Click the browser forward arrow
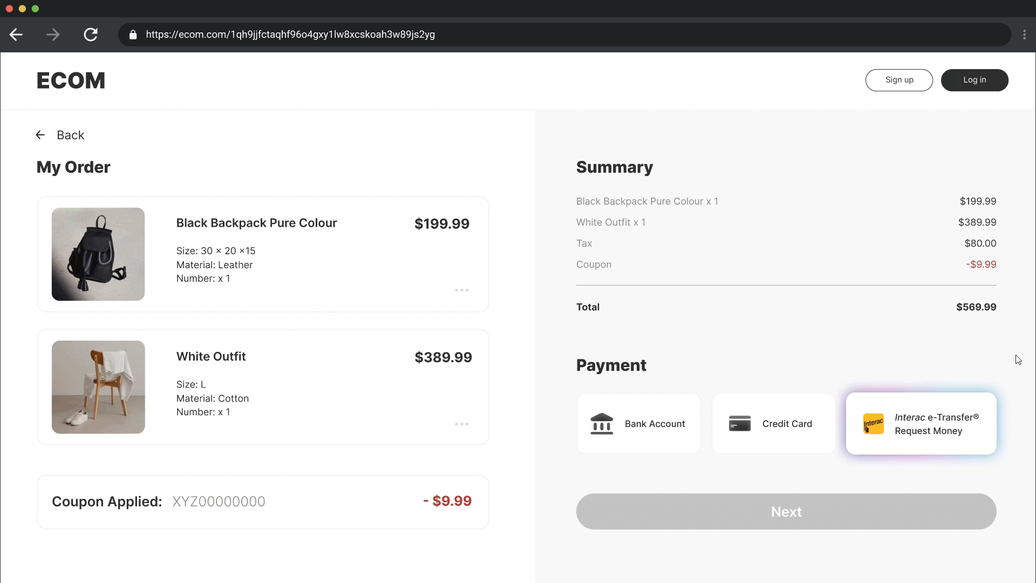This screenshot has height=583, width=1036. click(53, 35)
